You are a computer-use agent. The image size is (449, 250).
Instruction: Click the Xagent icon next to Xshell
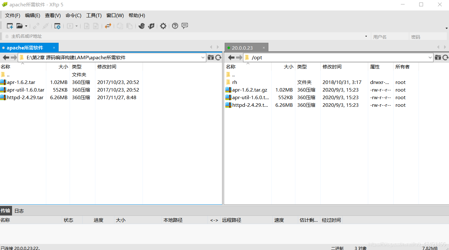click(x=151, y=26)
